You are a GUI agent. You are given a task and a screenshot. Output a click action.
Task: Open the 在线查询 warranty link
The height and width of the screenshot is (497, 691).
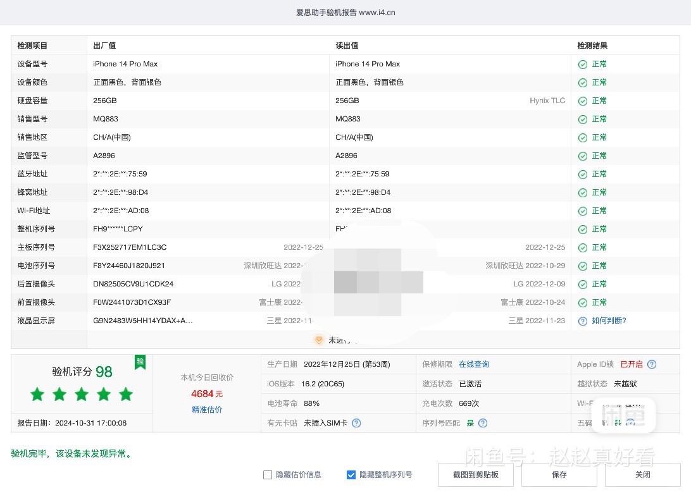474,364
